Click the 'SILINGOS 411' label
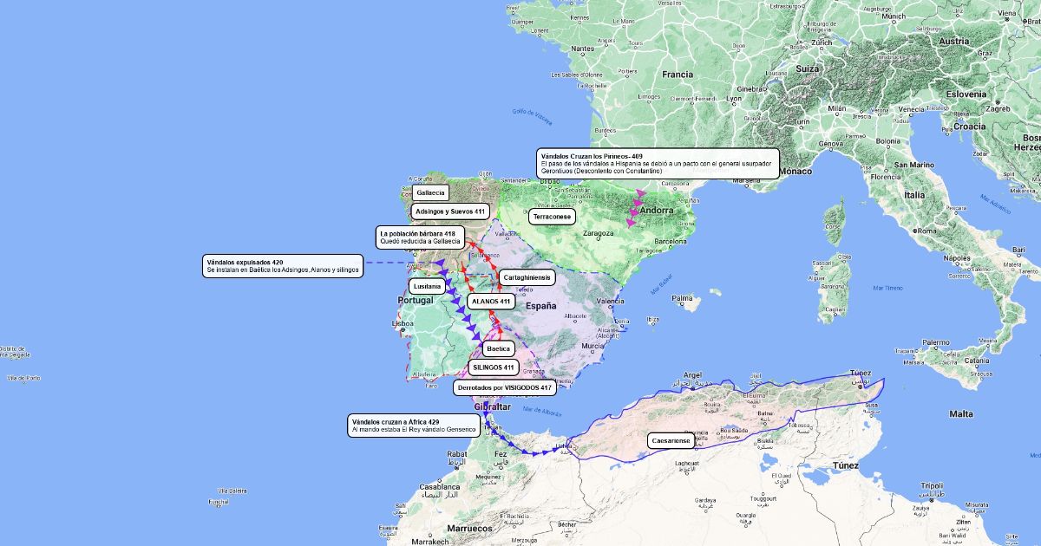The height and width of the screenshot is (546, 1041). click(494, 367)
